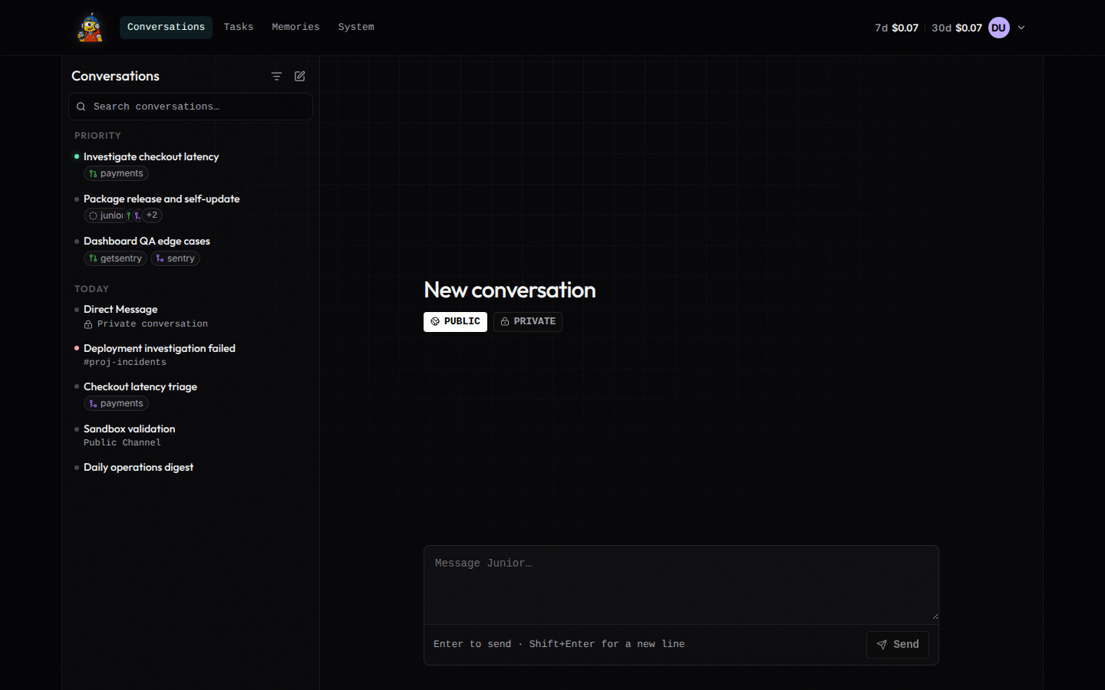Click the Message Junior text area
The image size is (1105, 690).
click(681, 584)
